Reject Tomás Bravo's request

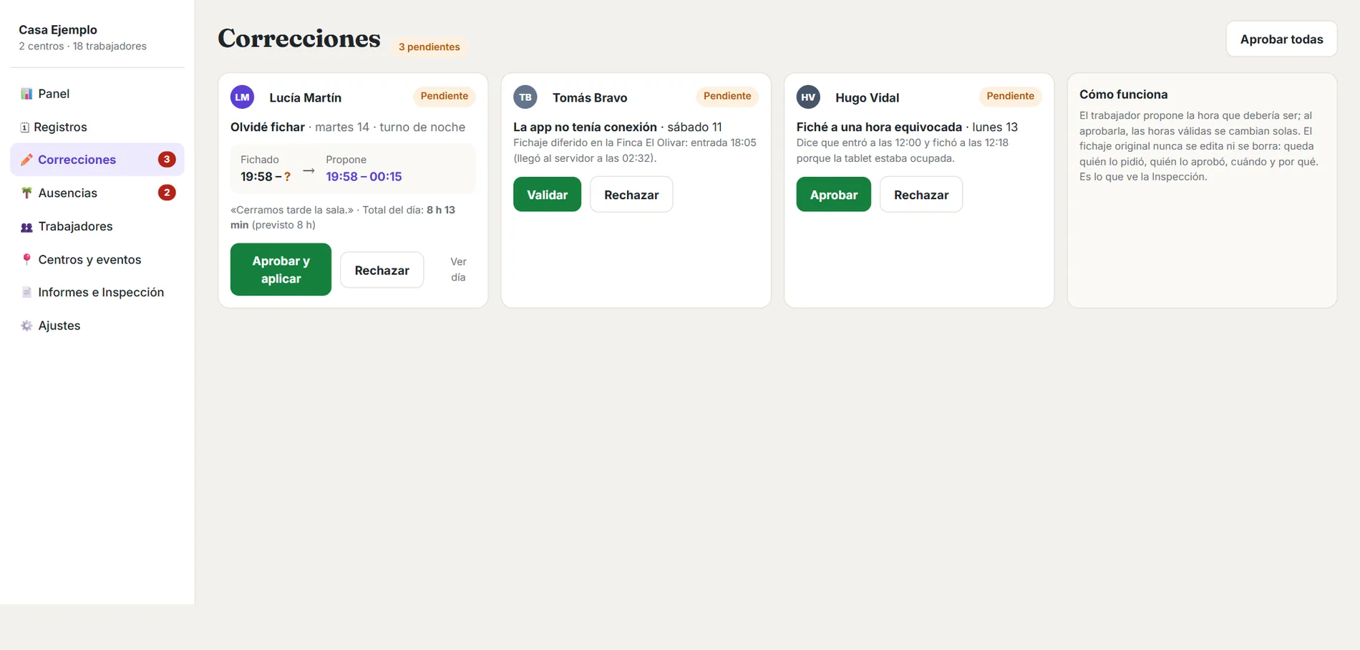(631, 194)
